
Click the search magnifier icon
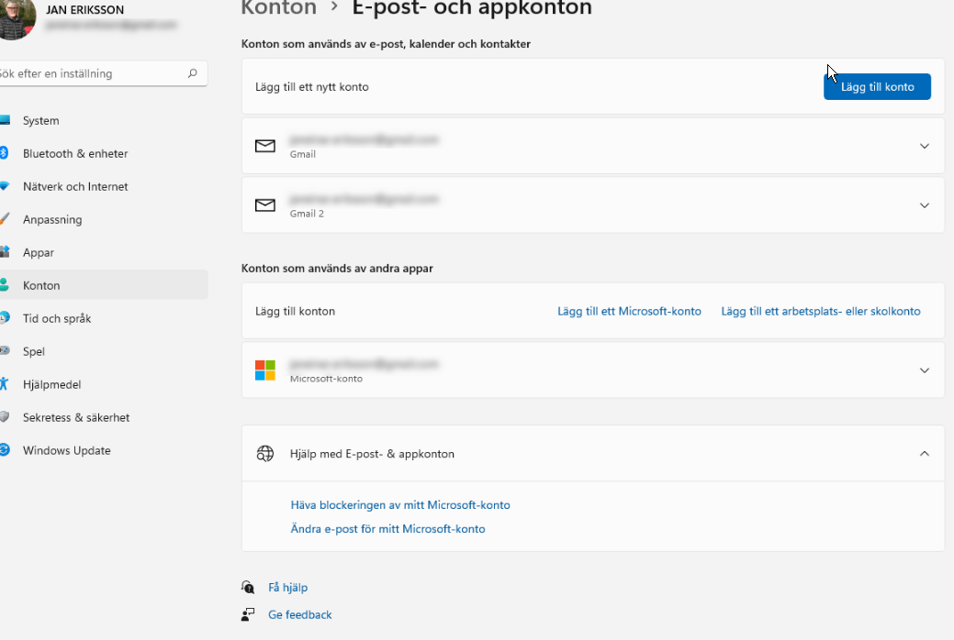(x=193, y=73)
